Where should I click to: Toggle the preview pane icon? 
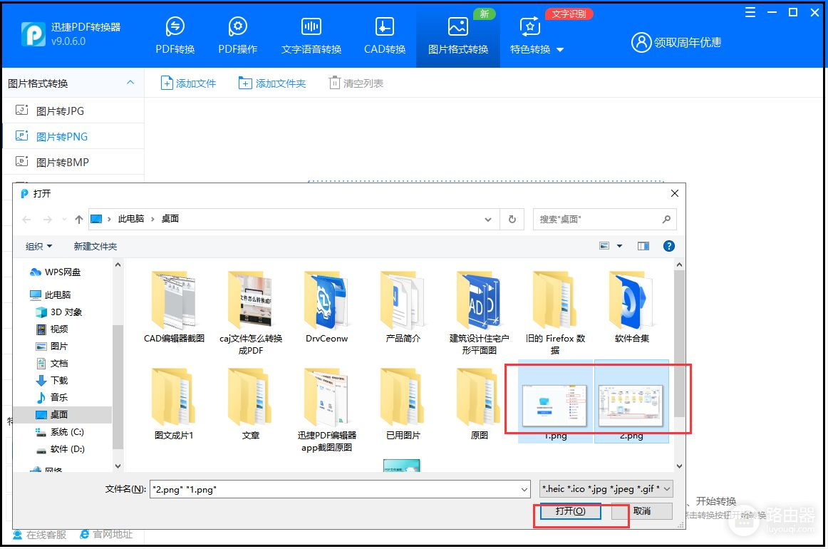pyautogui.click(x=643, y=246)
